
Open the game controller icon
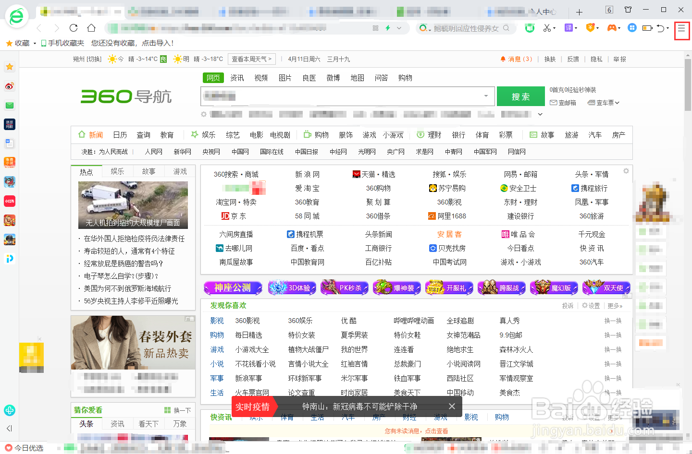[611, 28]
